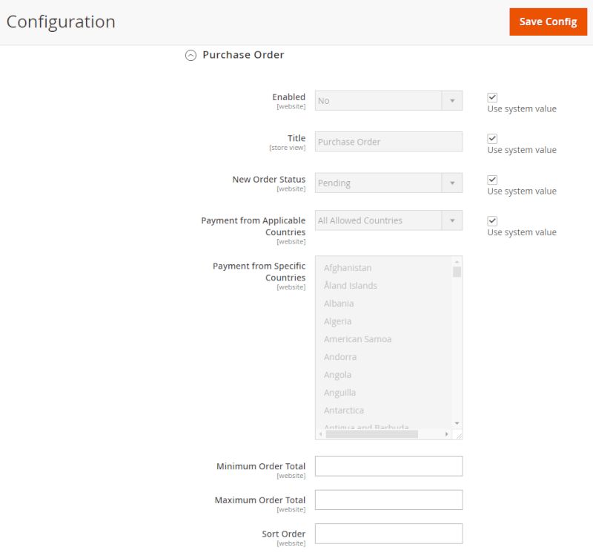The width and height of the screenshot is (593, 553).
Task: Click the circular collapse icon beside Purchase Order heading
Action: click(x=191, y=55)
